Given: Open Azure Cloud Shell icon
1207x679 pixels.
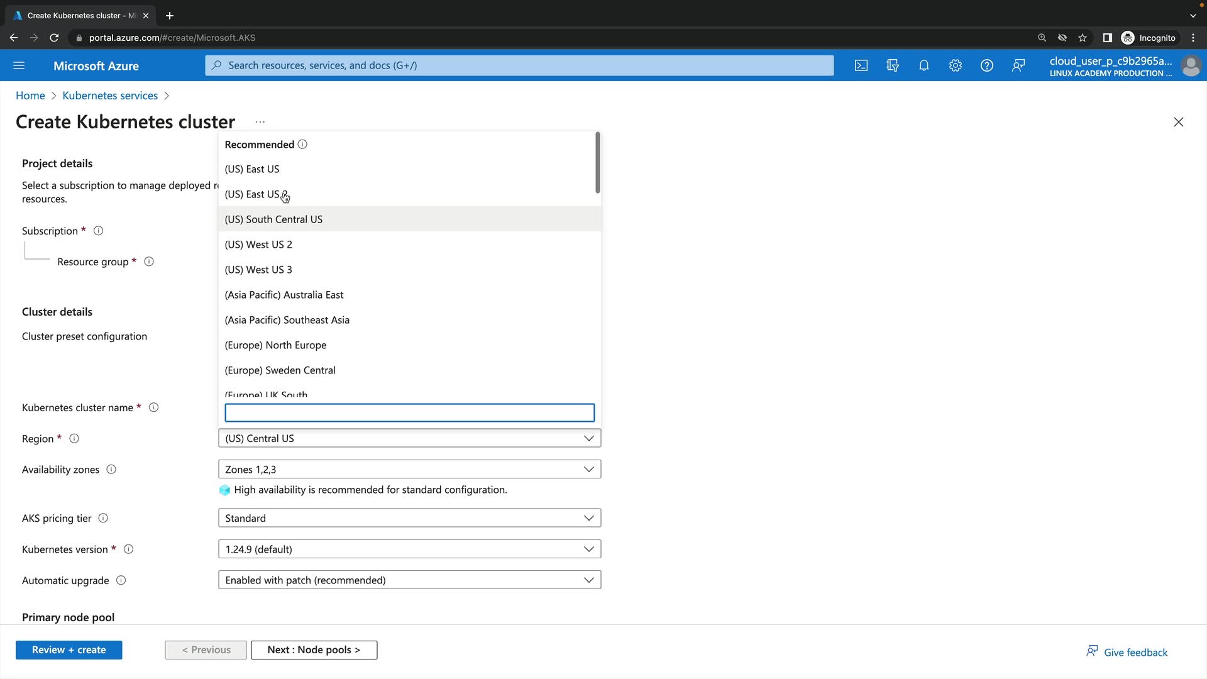Looking at the screenshot, I should pos(861,65).
